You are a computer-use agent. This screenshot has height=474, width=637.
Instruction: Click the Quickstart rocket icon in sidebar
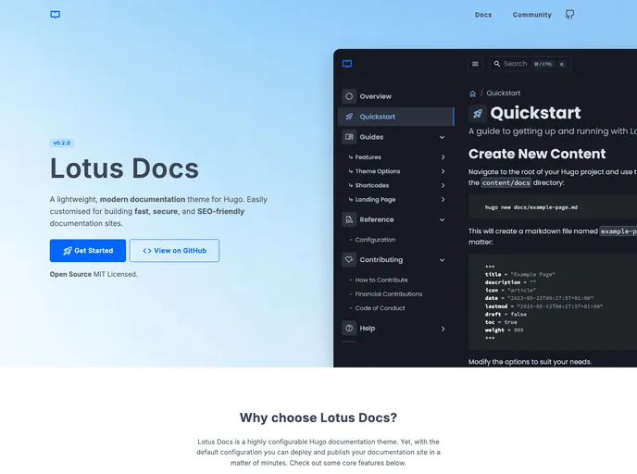point(349,117)
